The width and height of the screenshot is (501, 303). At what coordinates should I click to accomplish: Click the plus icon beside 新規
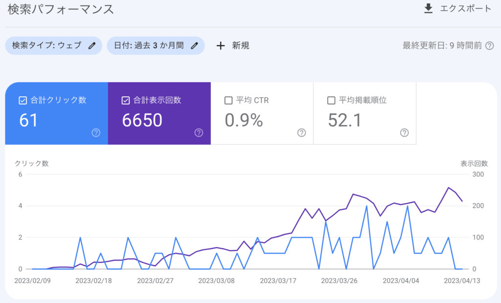point(221,45)
